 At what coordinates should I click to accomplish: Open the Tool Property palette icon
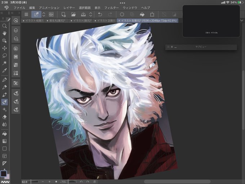pos(16,102)
